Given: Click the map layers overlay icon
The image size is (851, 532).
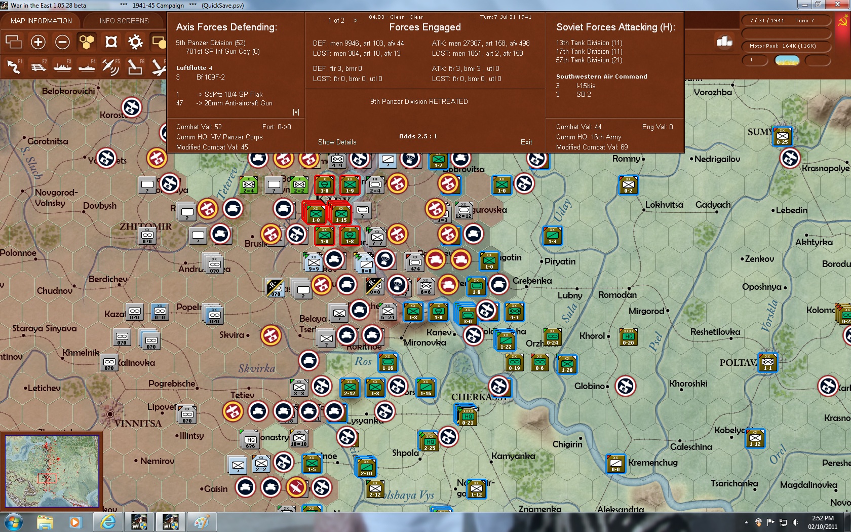Looking at the screenshot, I should pyautogui.click(x=14, y=42).
